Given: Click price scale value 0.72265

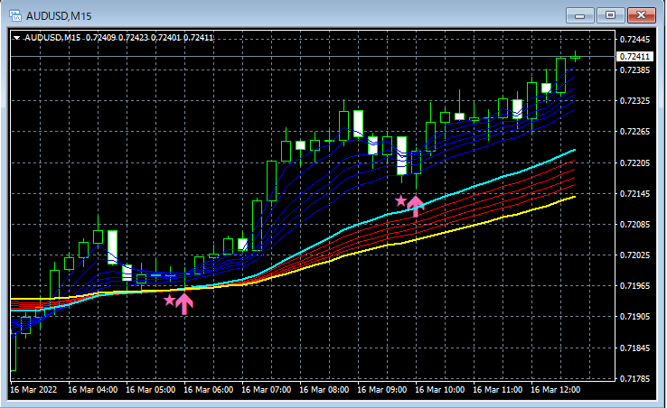Looking at the screenshot, I should click(634, 132).
